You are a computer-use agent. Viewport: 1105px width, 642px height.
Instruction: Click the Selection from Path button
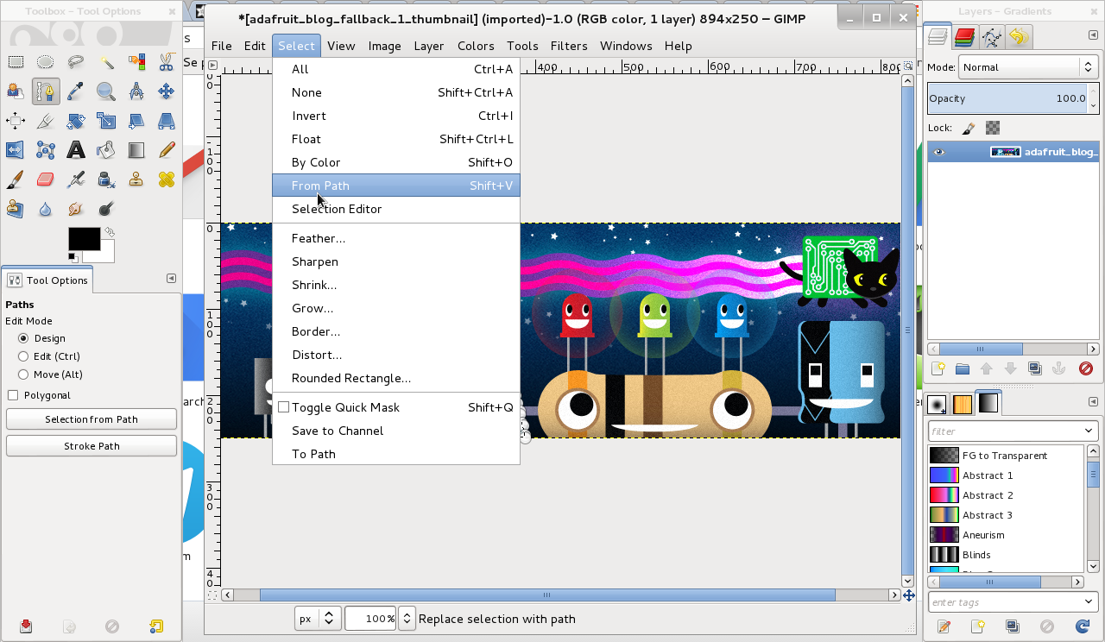click(x=92, y=419)
